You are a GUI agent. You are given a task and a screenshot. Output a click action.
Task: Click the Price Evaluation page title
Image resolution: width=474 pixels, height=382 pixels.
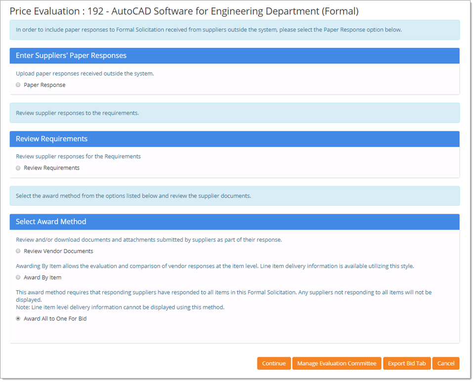(184, 11)
